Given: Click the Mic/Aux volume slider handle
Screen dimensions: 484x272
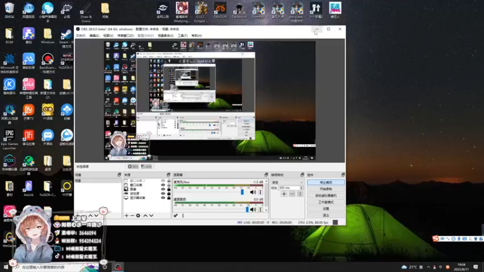Looking at the screenshot, I should tap(243, 192).
